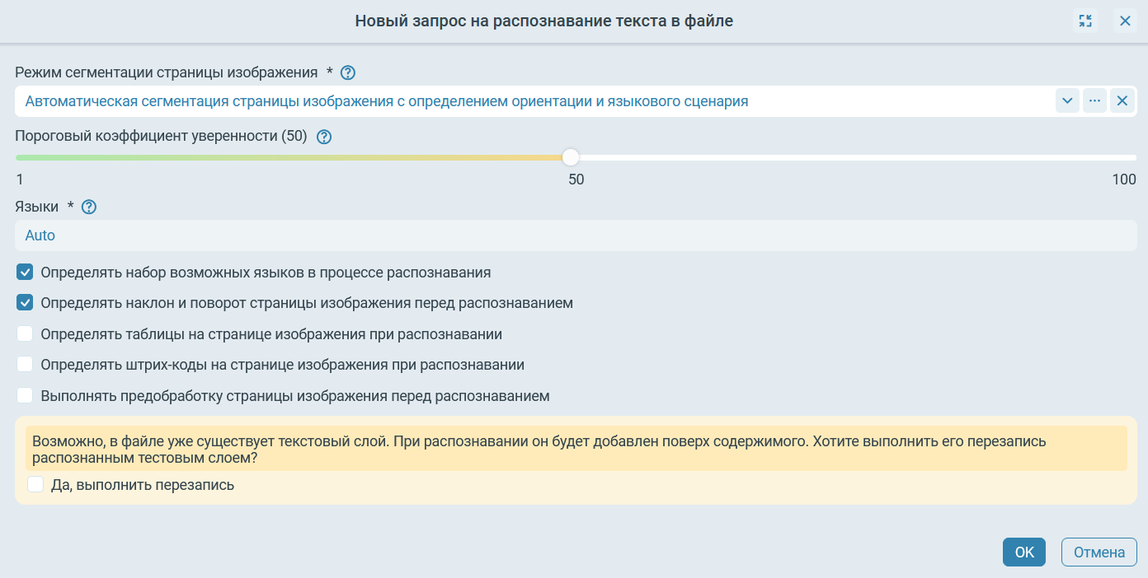Disable page skew and rotation detection
Image resolution: width=1148 pixels, height=578 pixels.
[25, 303]
